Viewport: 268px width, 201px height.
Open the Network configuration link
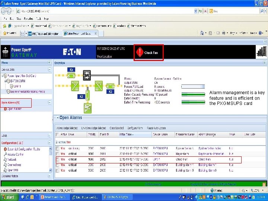[x=12, y=160]
